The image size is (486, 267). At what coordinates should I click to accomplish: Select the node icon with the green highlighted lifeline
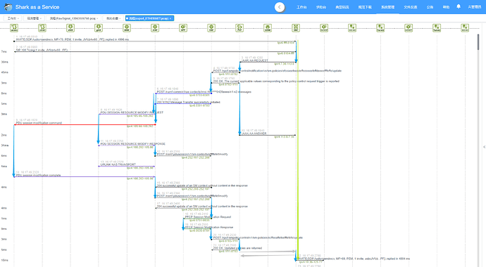click(296, 28)
